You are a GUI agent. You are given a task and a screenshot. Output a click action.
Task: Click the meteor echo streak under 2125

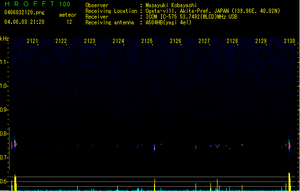155,147
